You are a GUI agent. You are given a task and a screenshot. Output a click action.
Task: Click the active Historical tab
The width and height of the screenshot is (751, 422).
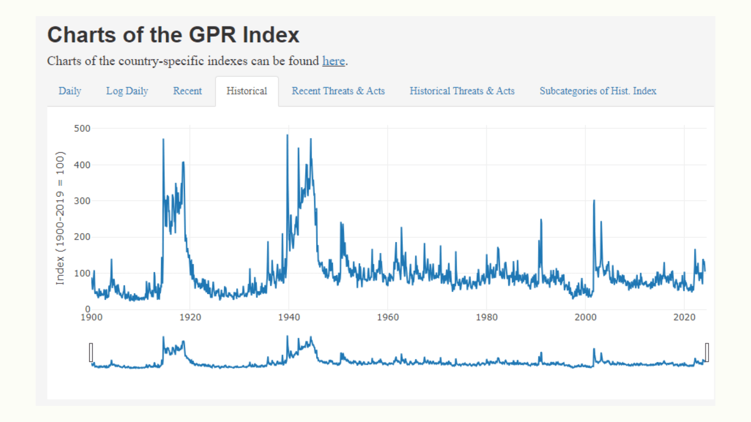pyautogui.click(x=246, y=91)
